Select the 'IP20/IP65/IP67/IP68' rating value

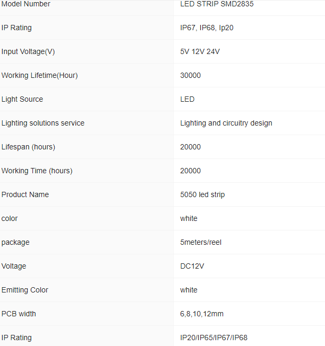click(x=214, y=338)
